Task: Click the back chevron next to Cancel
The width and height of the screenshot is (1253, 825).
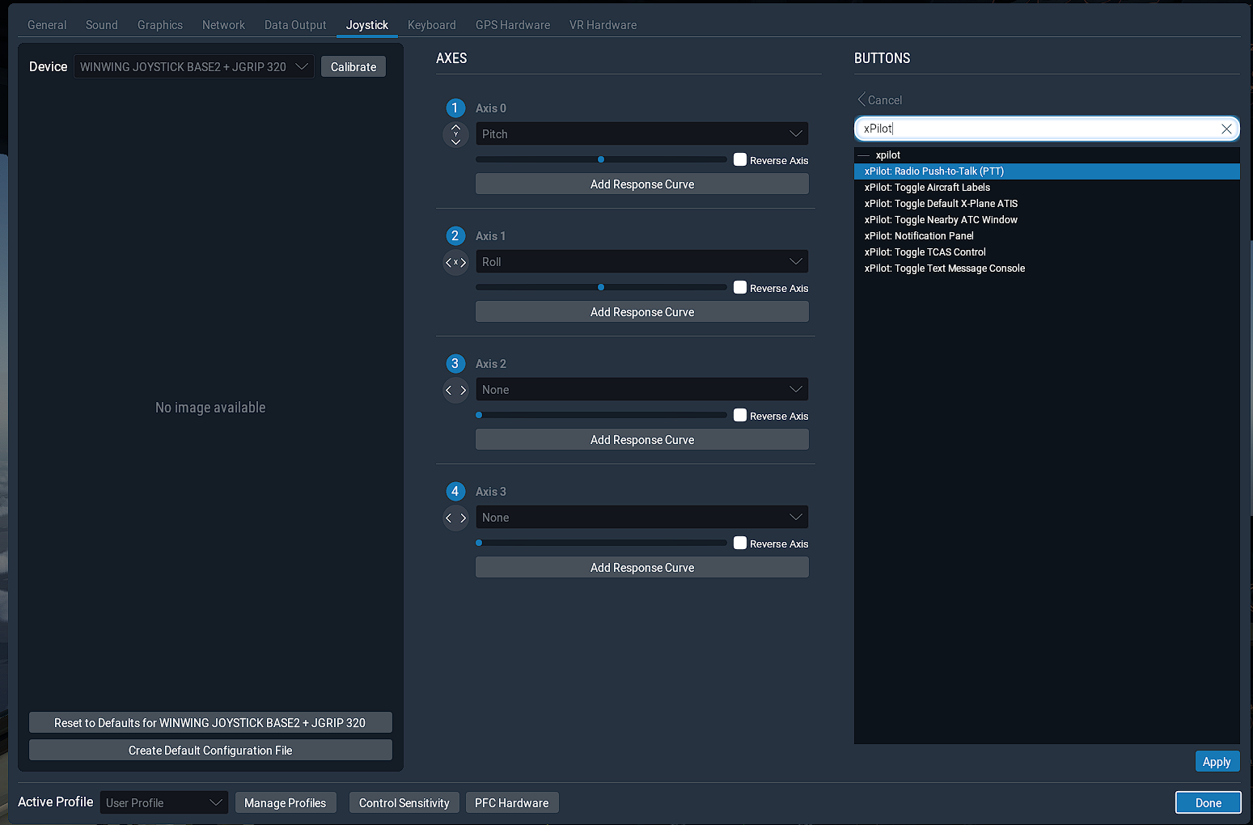Action: [x=861, y=99]
